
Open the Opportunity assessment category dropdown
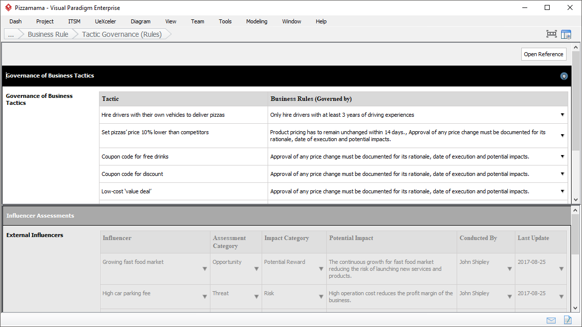(256, 269)
